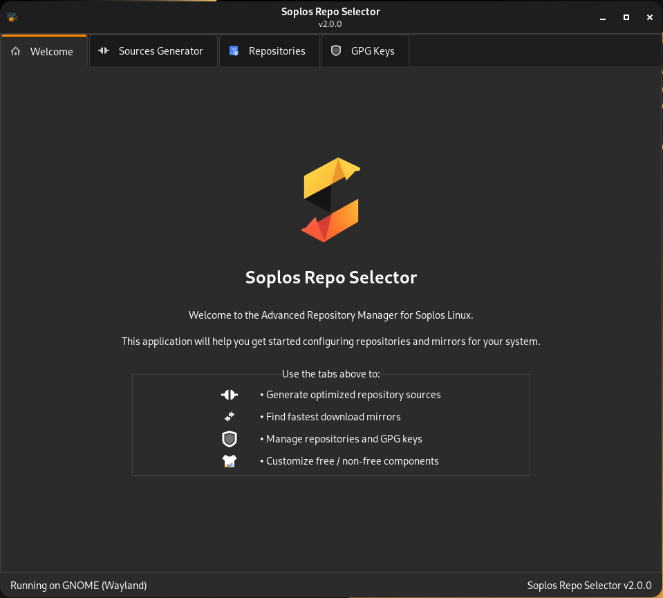663x598 pixels.
Task: Click the tuner icon on the Sources Generator tab
Action: [104, 50]
